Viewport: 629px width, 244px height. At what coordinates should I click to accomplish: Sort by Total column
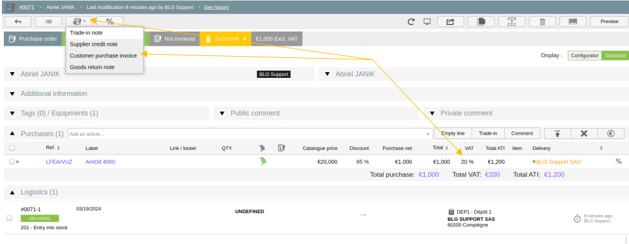point(440,147)
